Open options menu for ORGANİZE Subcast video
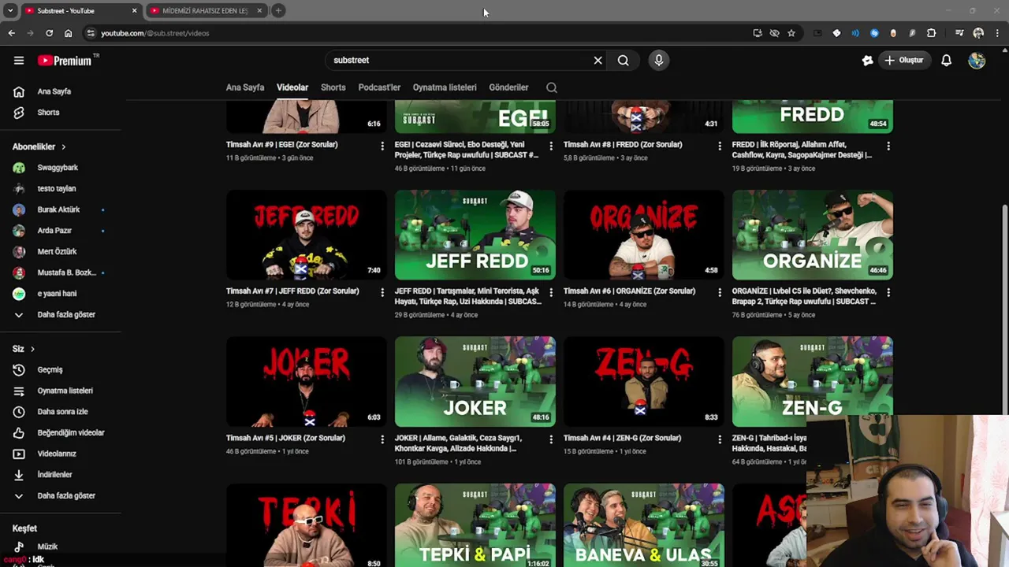1009x567 pixels. pos(888,292)
